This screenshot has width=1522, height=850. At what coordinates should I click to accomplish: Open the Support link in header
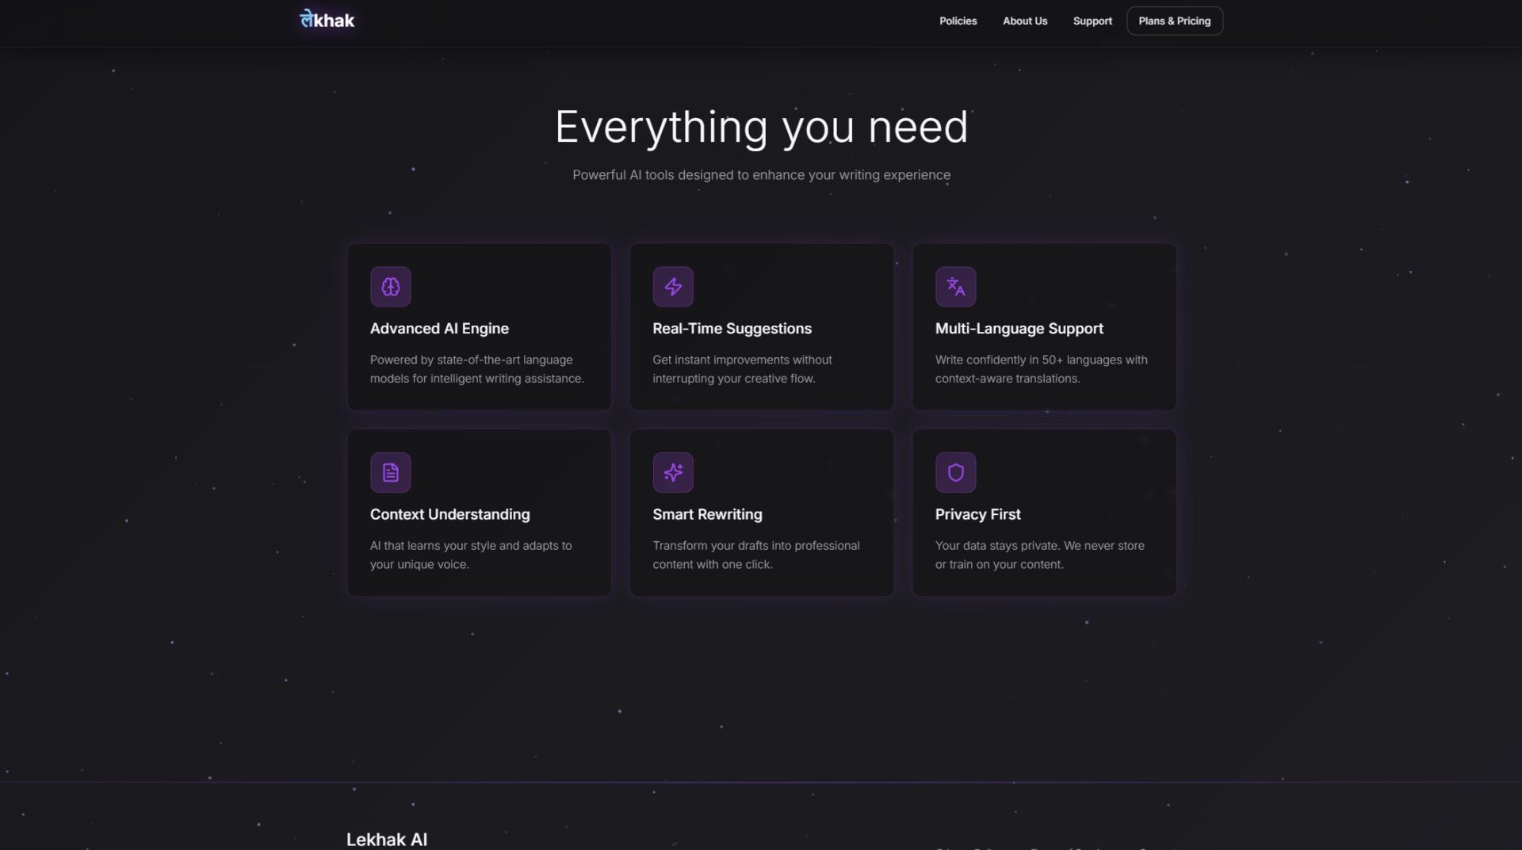tap(1092, 21)
